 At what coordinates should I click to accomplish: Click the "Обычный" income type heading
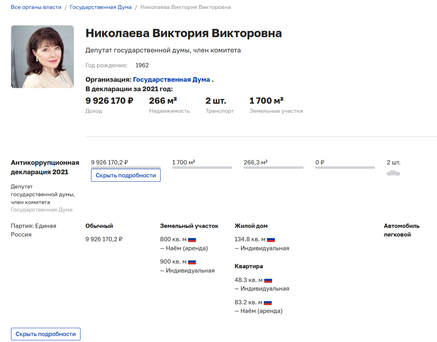(99, 226)
